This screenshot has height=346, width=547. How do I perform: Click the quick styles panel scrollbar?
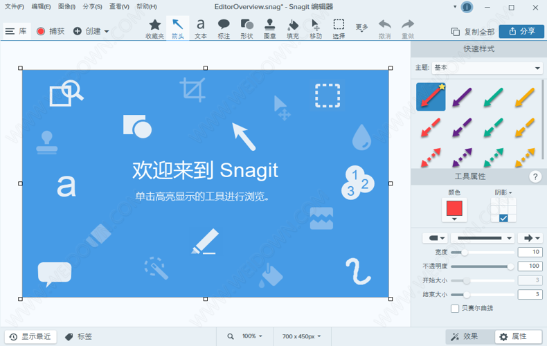pyautogui.click(x=543, y=118)
